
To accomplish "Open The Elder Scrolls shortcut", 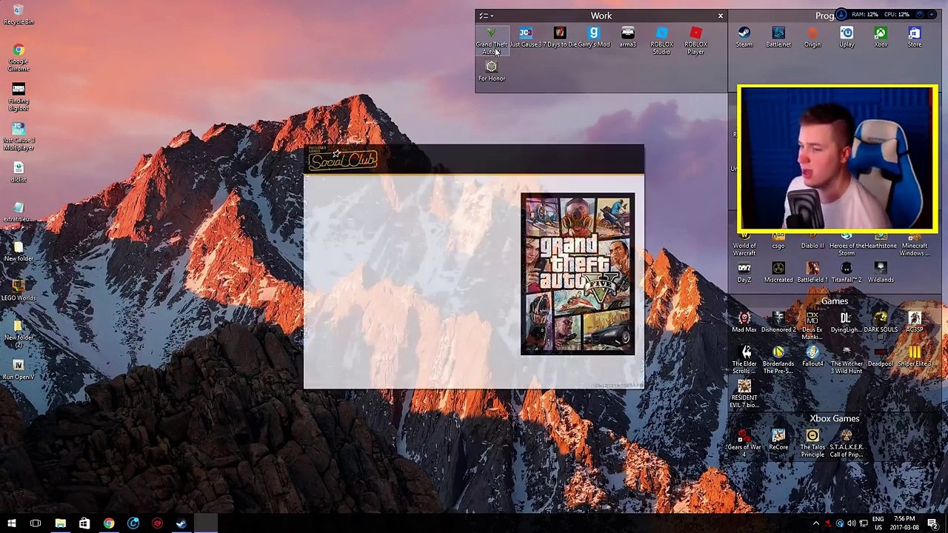I will (744, 360).
